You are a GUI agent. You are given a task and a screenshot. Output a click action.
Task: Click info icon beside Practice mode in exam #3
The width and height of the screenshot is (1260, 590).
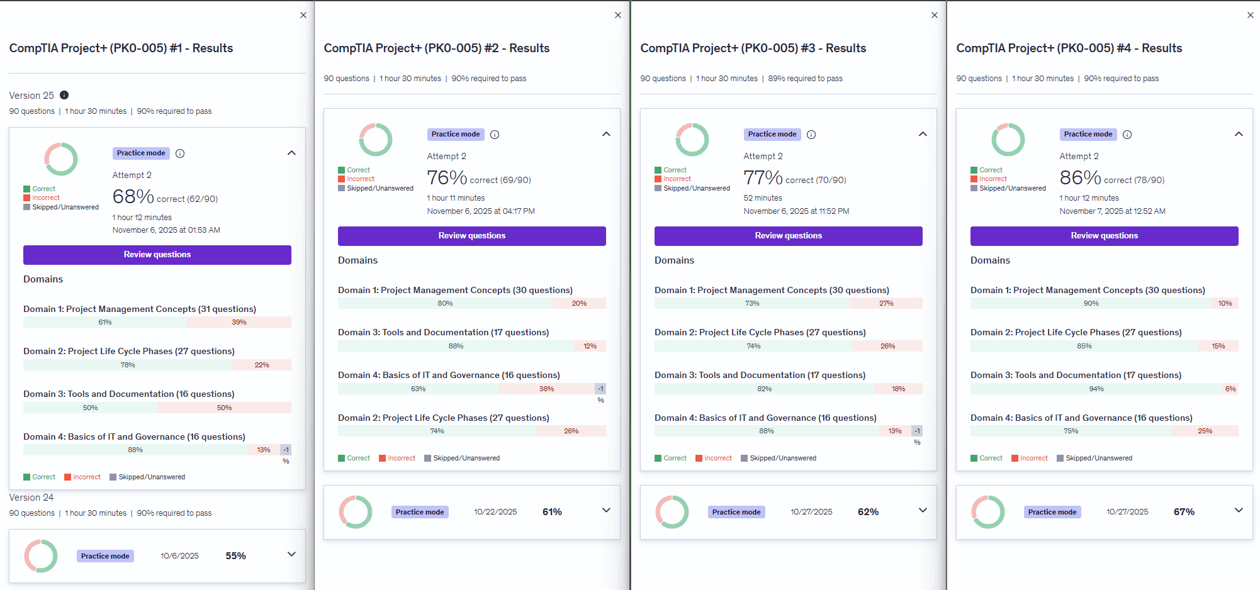coord(811,135)
